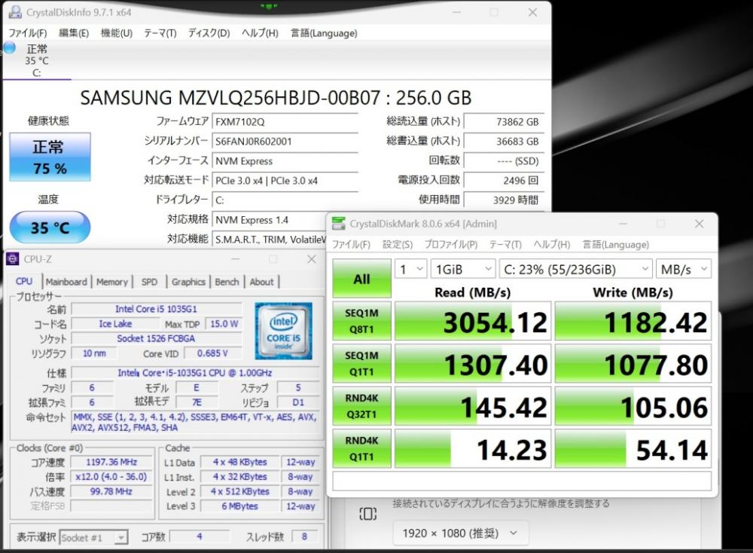Screen dimensions: 753x553
Task: Switch to the SPD tab in CPU-Z
Action: pos(149,282)
